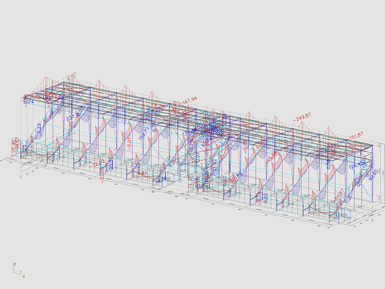Select the blue 2.72 value label
Viewport: 385px width, 289px height.
click(x=136, y=165)
